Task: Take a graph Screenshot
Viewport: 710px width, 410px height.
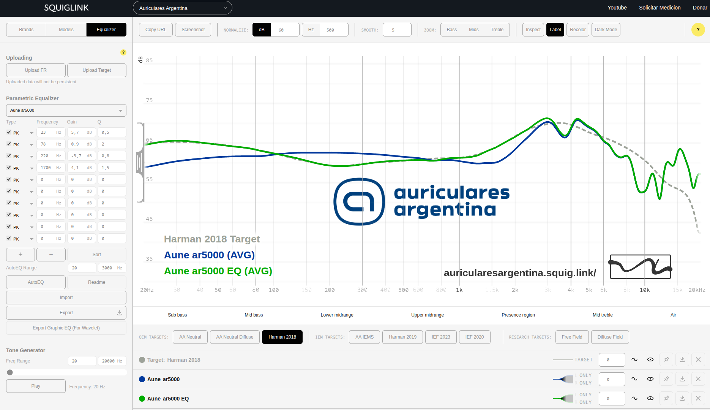Action: point(193,30)
